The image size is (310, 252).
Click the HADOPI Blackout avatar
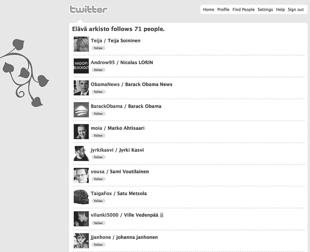81,66
